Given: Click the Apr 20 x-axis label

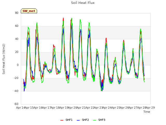Looking at the screenshot, I should [x=73, y=108].
